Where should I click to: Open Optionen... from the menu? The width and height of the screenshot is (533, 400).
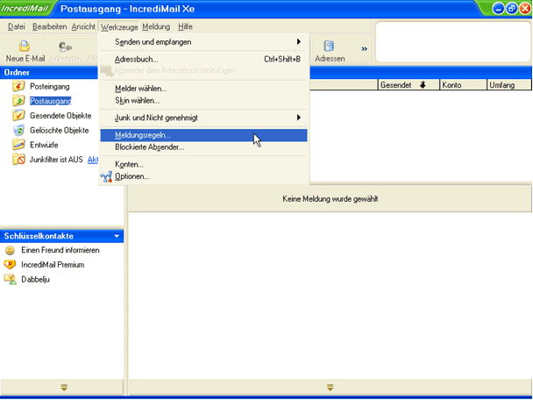click(x=204, y=176)
